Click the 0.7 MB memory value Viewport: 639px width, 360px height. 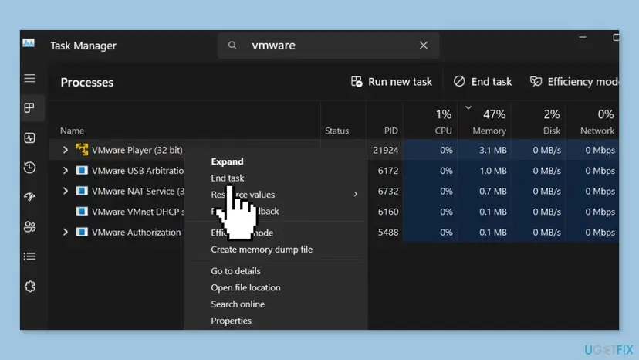(492, 191)
